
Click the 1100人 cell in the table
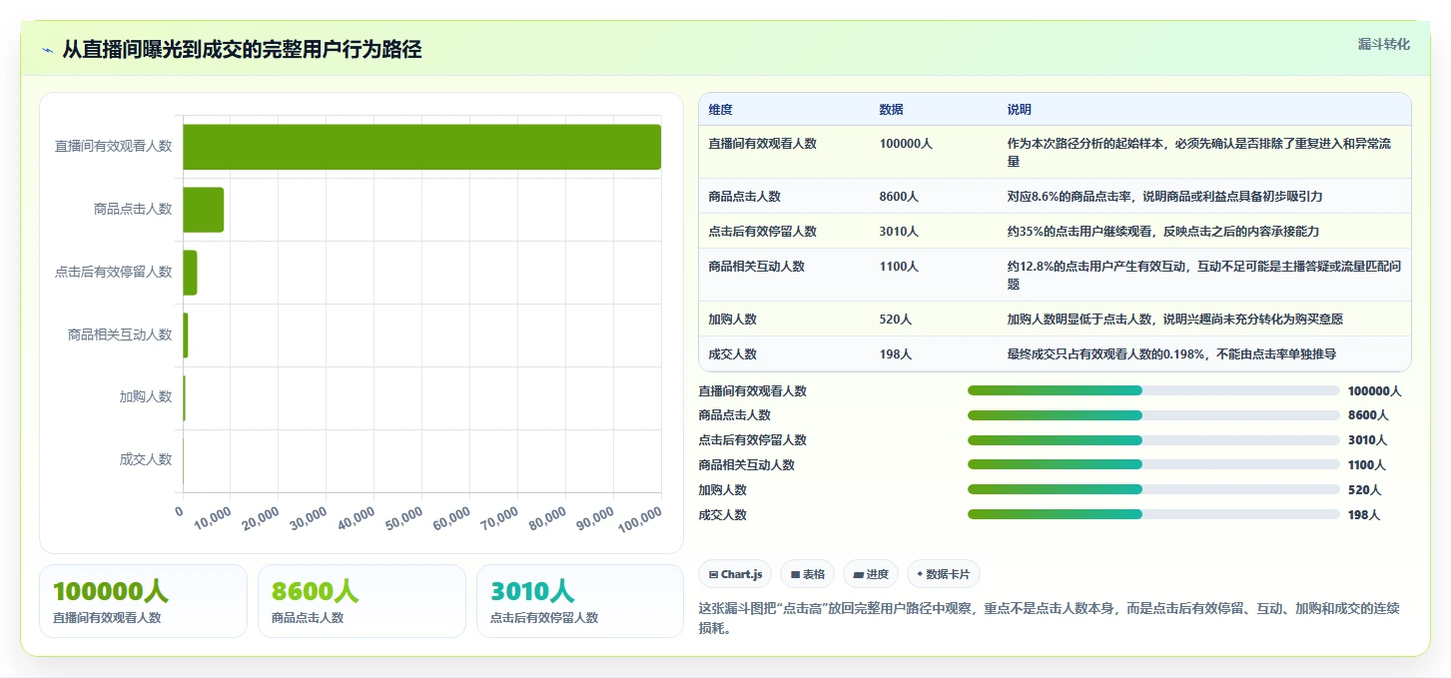pos(899,267)
